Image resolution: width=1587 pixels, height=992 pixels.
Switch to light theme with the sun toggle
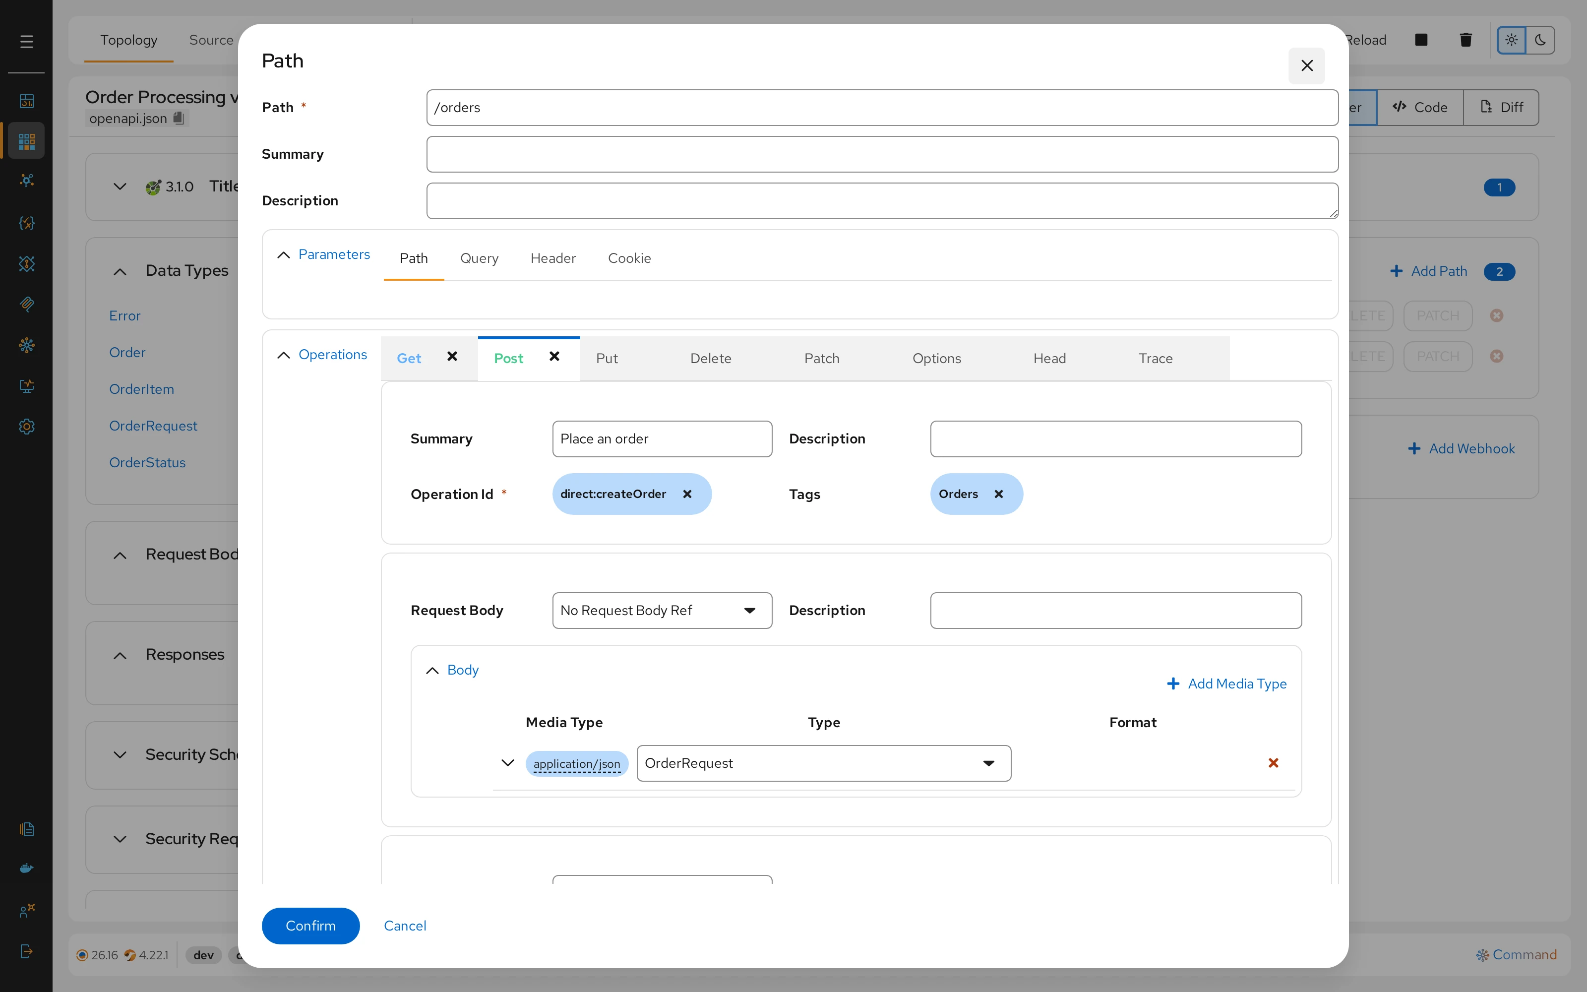pyautogui.click(x=1512, y=40)
